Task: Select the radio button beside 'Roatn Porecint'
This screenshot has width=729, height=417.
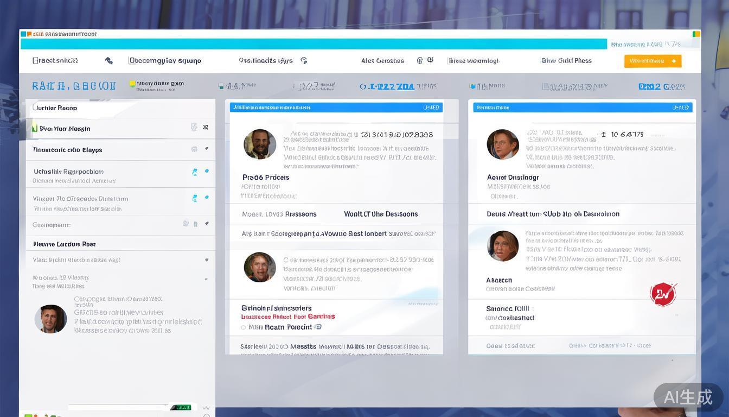Action: pos(244,327)
